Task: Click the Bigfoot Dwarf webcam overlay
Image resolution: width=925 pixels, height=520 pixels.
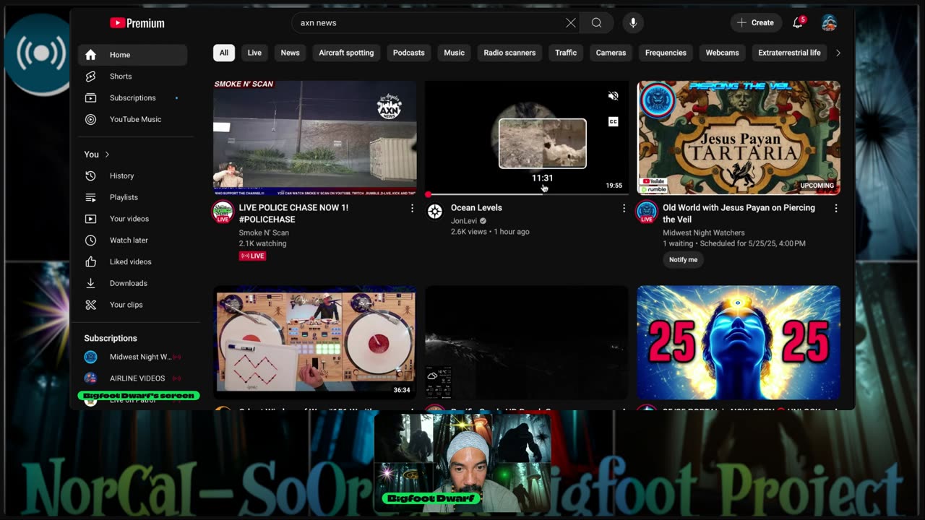Action: [x=462, y=463]
